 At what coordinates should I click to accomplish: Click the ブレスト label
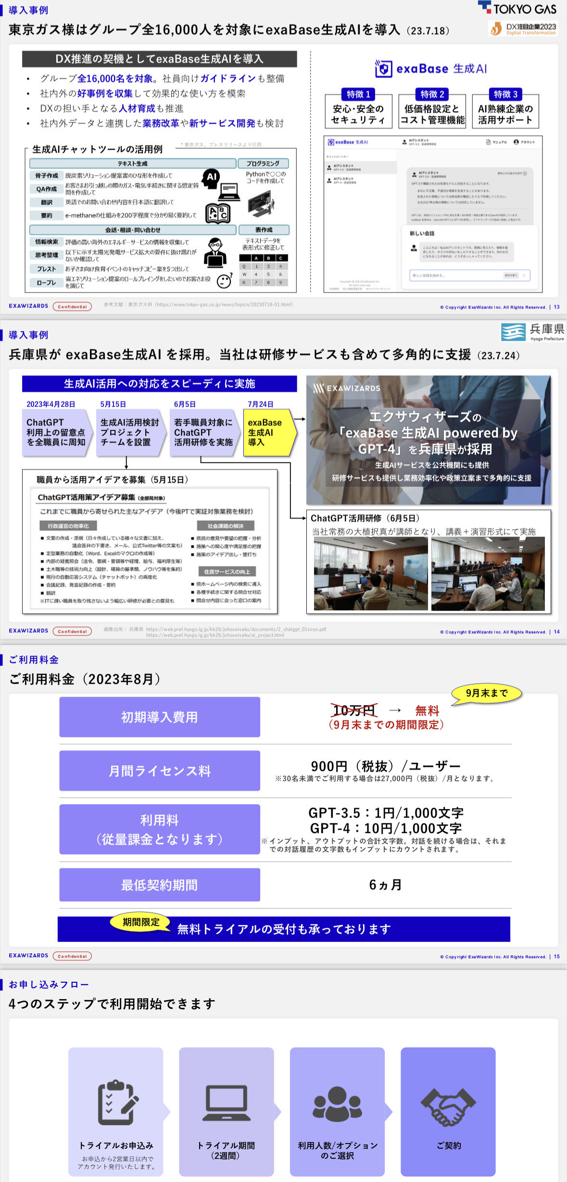(46, 269)
